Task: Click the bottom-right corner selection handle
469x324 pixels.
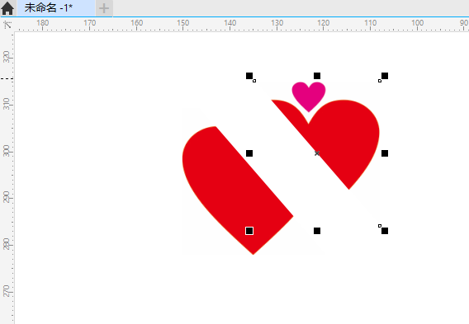Action: [x=385, y=231]
